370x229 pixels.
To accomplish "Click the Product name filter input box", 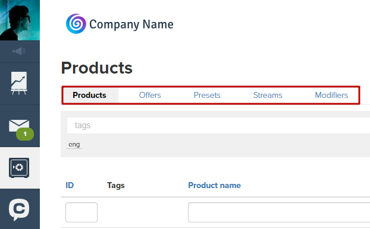I will pyautogui.click(x=279, y=212).
